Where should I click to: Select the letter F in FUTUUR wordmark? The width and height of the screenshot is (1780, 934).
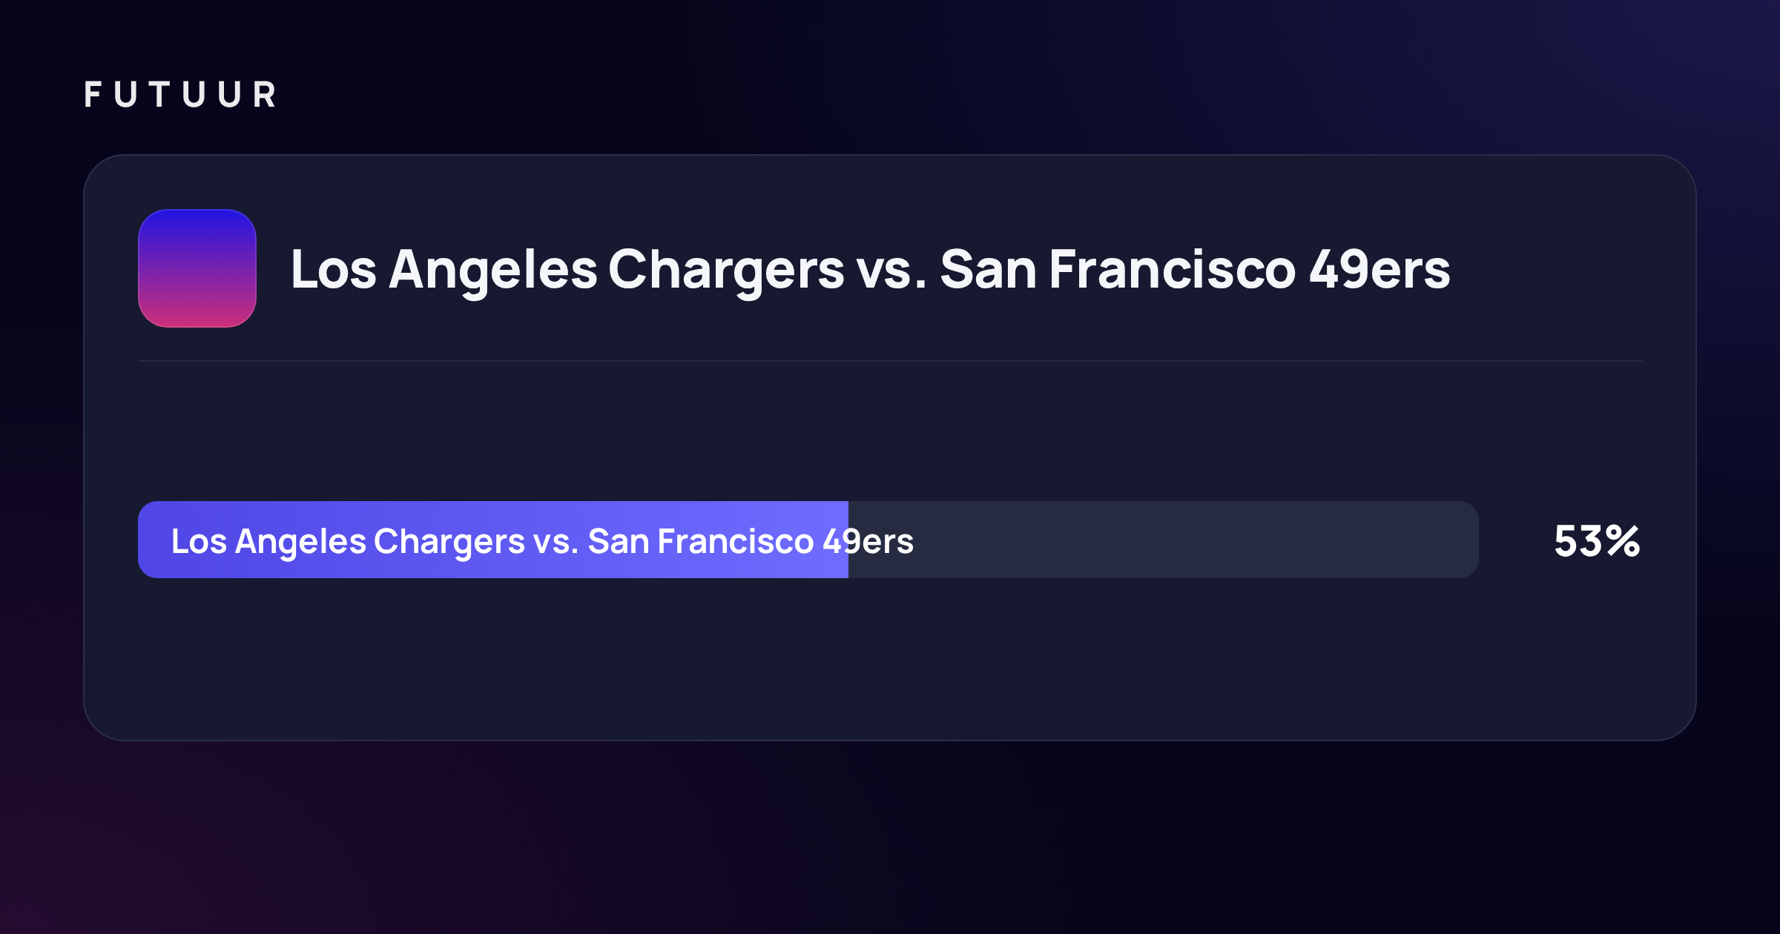coord(93,95)
